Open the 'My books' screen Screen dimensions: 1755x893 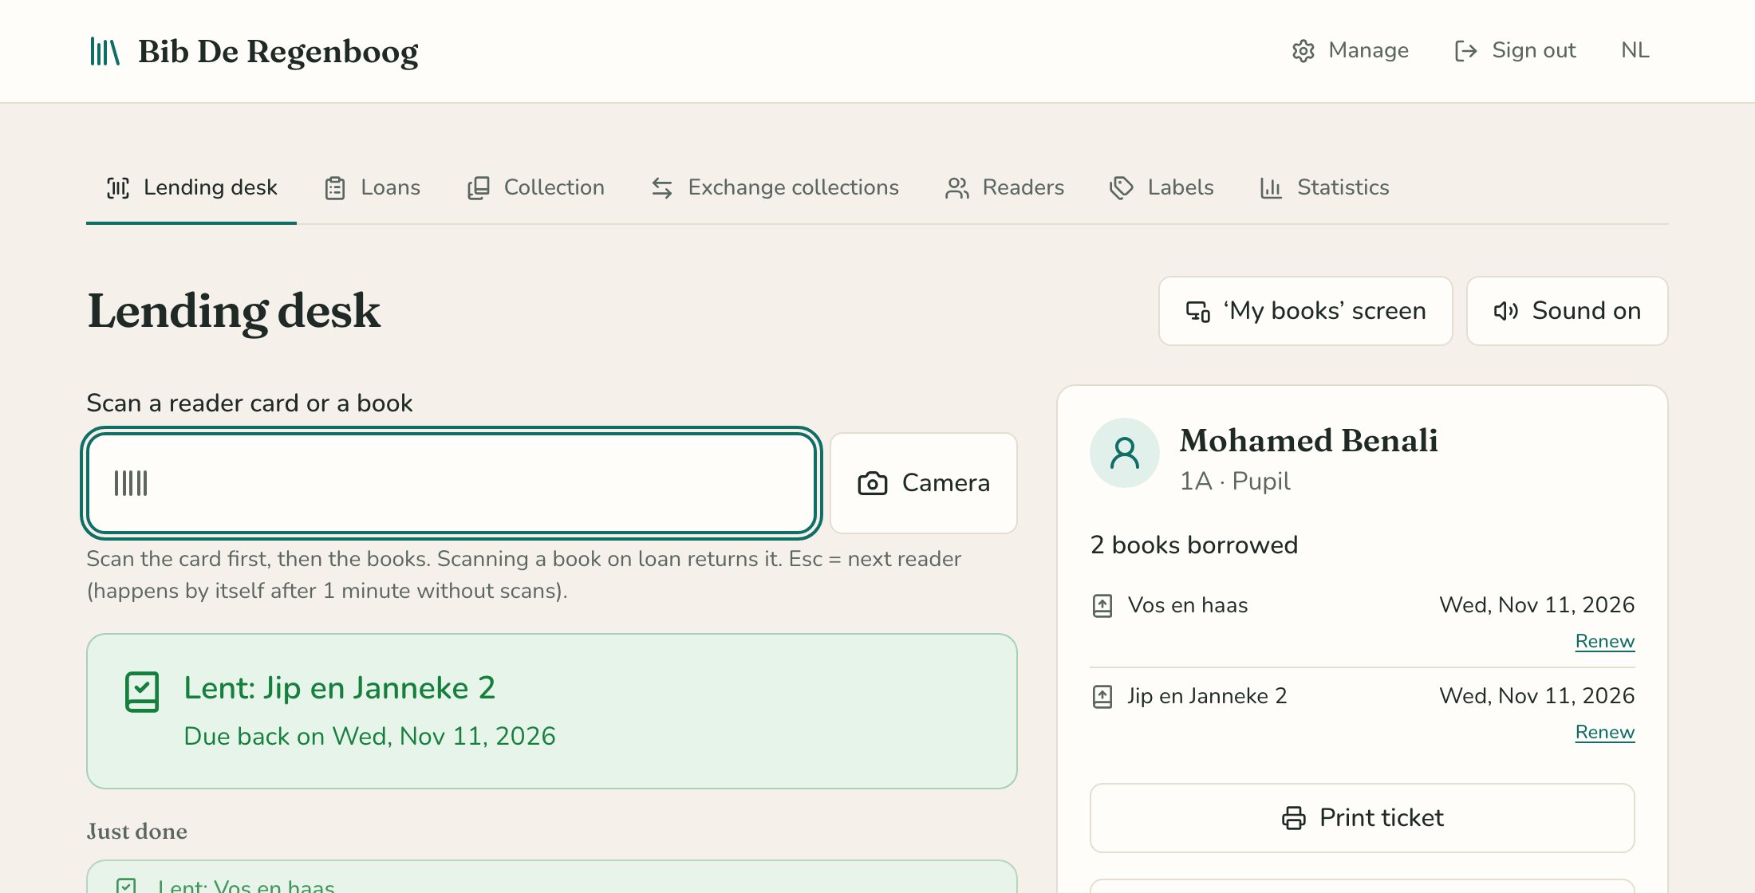click(x=1305, y=311)
